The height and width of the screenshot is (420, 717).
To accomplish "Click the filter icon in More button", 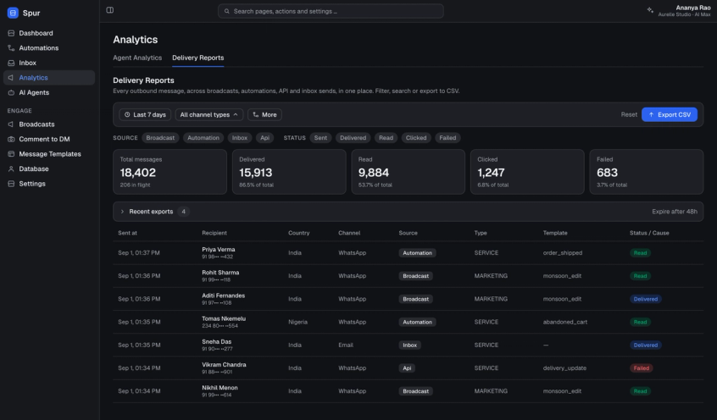I will 256,114.
